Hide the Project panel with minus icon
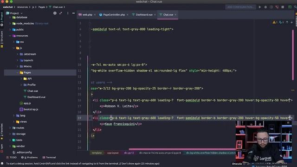Screen dimensions: 297x167 pyautogui.click(x=73, y=13)
